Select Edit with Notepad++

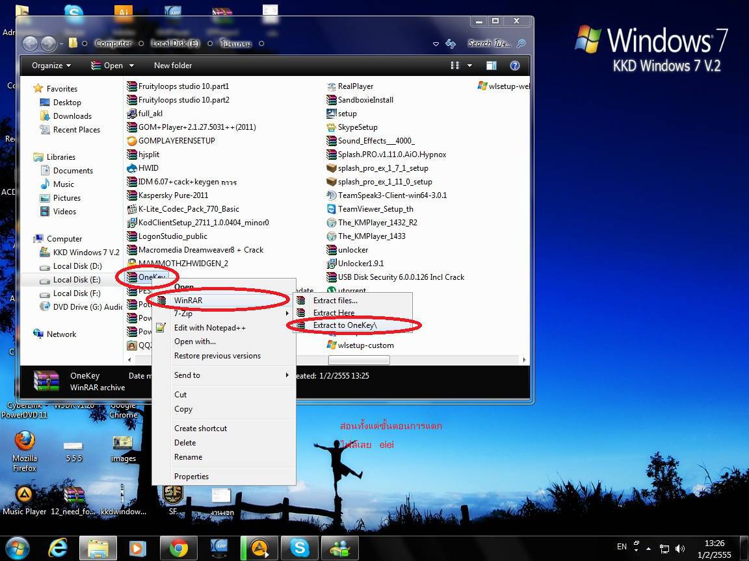[224, 328]
